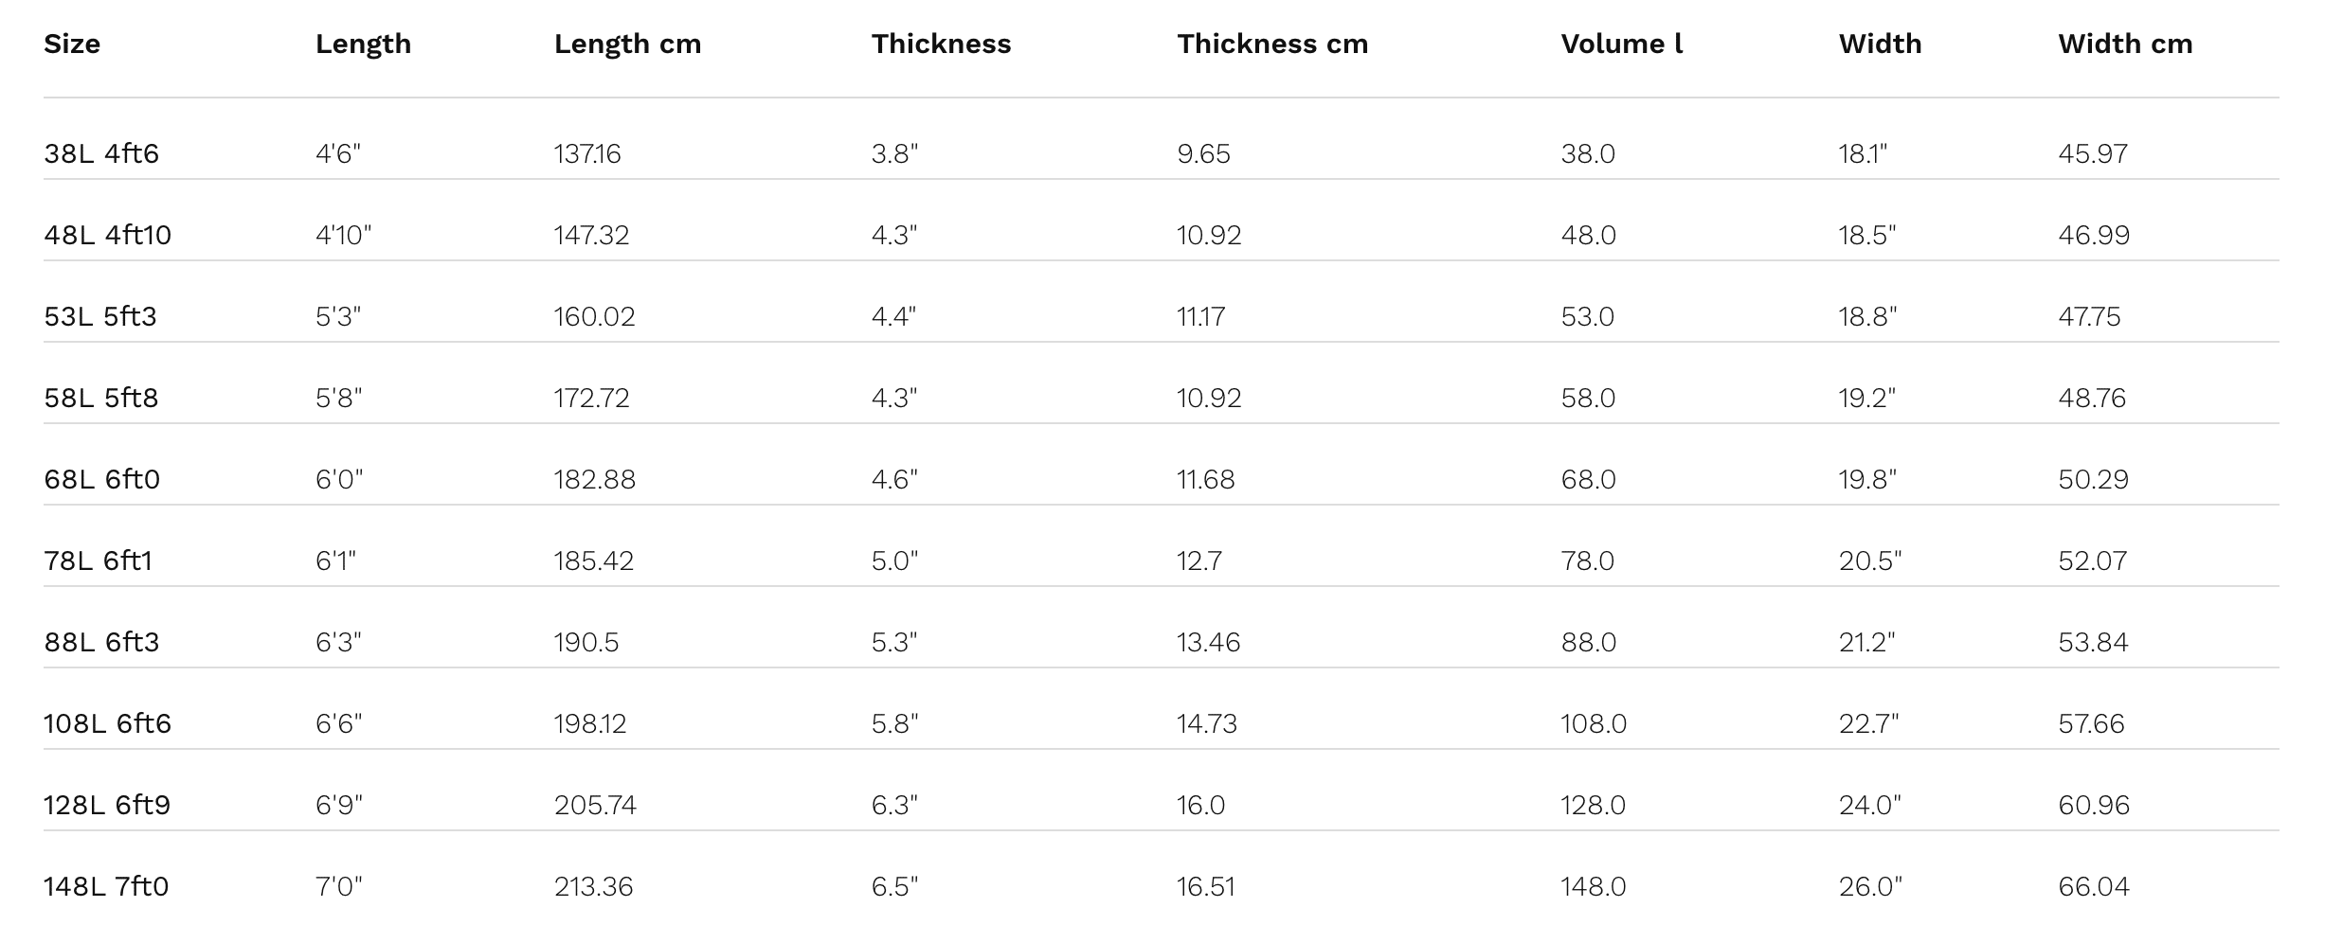The width and height of the screenshot is (2325, 943).
Task: Select the 88L 6ft3 size row label
Action: click(x=101, y=642)
